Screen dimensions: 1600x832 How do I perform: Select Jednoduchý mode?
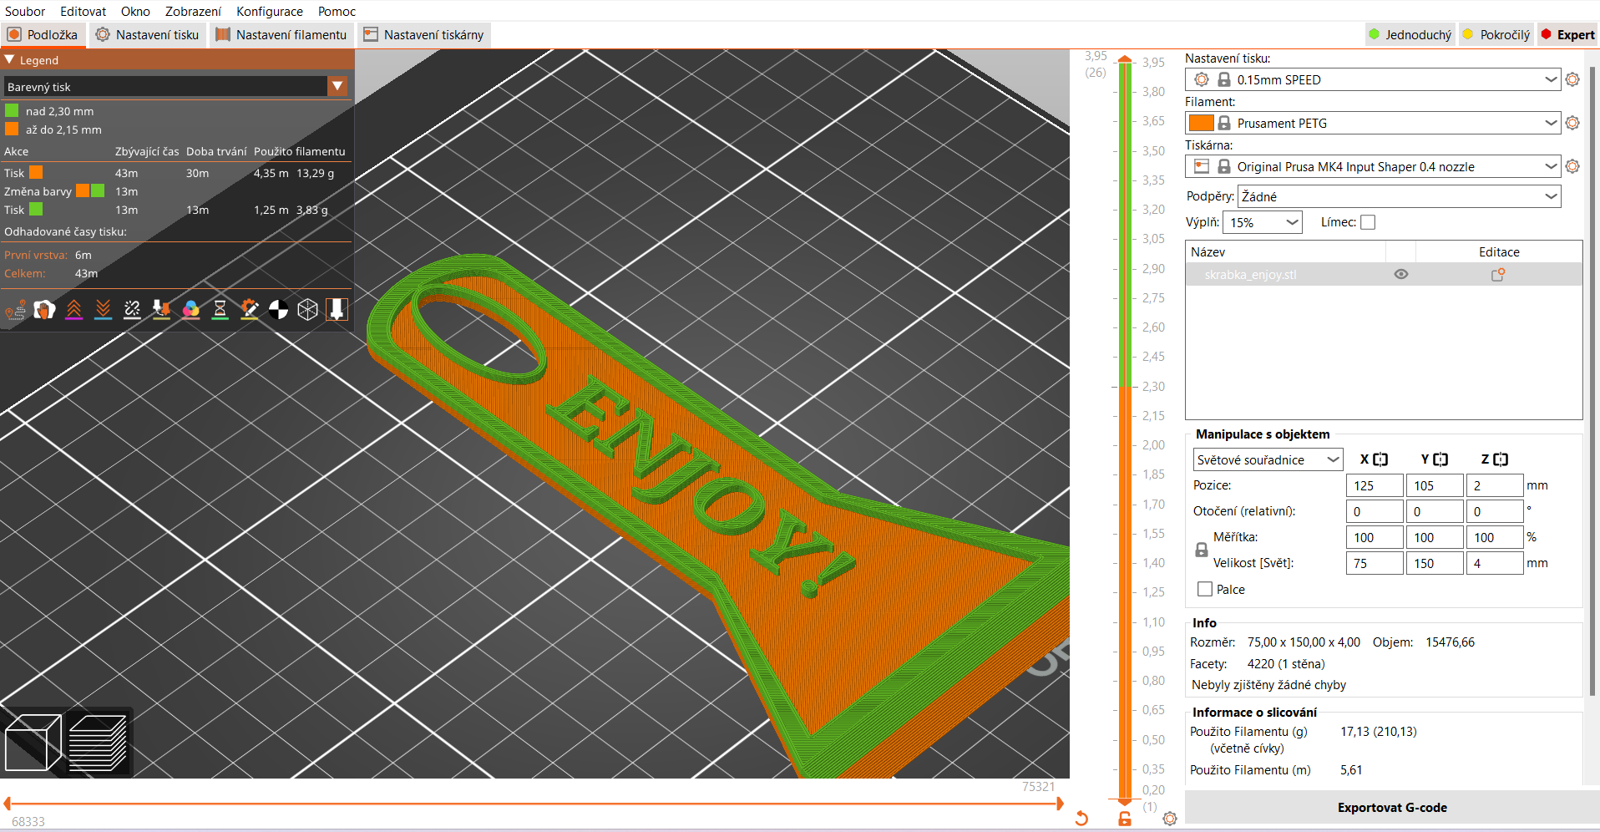pos(1410,34)
